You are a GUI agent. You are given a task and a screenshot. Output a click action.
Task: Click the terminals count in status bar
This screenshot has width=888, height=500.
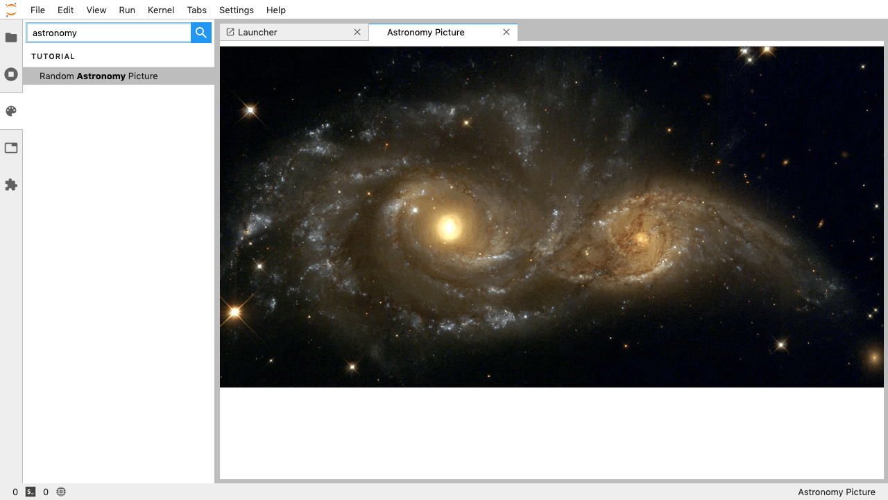click(15, 492)
